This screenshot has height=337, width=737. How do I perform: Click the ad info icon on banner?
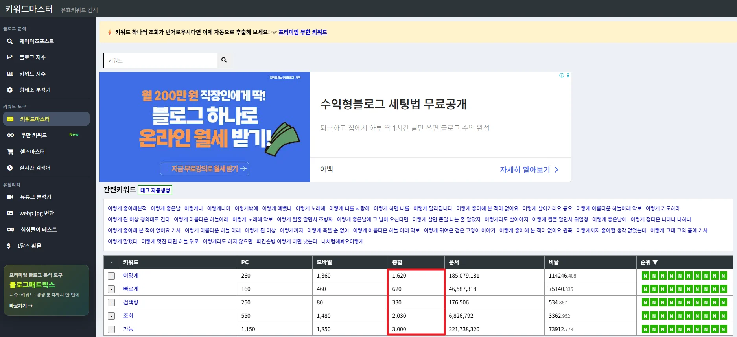562,76
